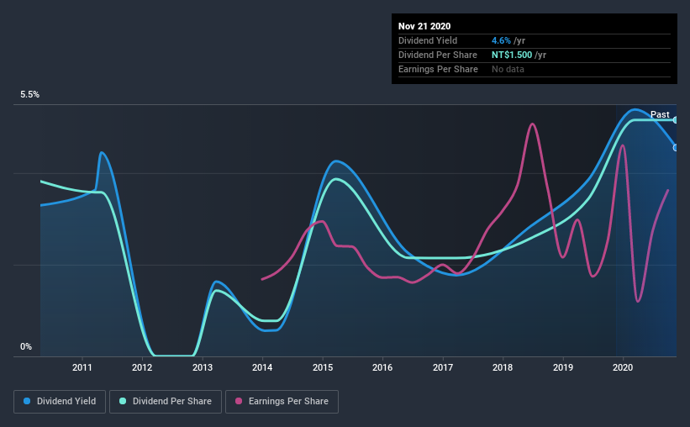Toggle the Earnings Per Share legend button
The image size is (690, 427).
[x=282, y=402]
